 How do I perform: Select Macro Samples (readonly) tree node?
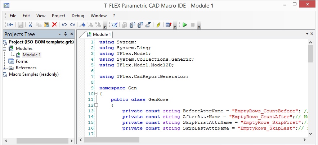coord(34,74)
